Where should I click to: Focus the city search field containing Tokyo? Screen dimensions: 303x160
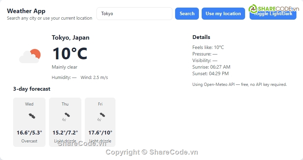(x=134, y=14)
